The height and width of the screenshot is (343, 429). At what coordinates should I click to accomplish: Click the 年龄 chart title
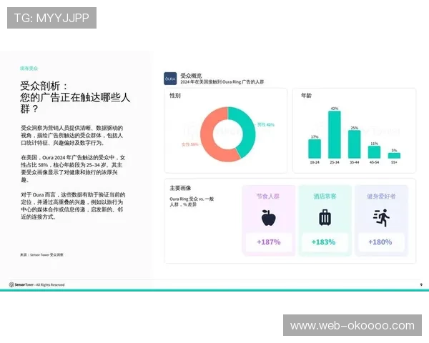306,96
